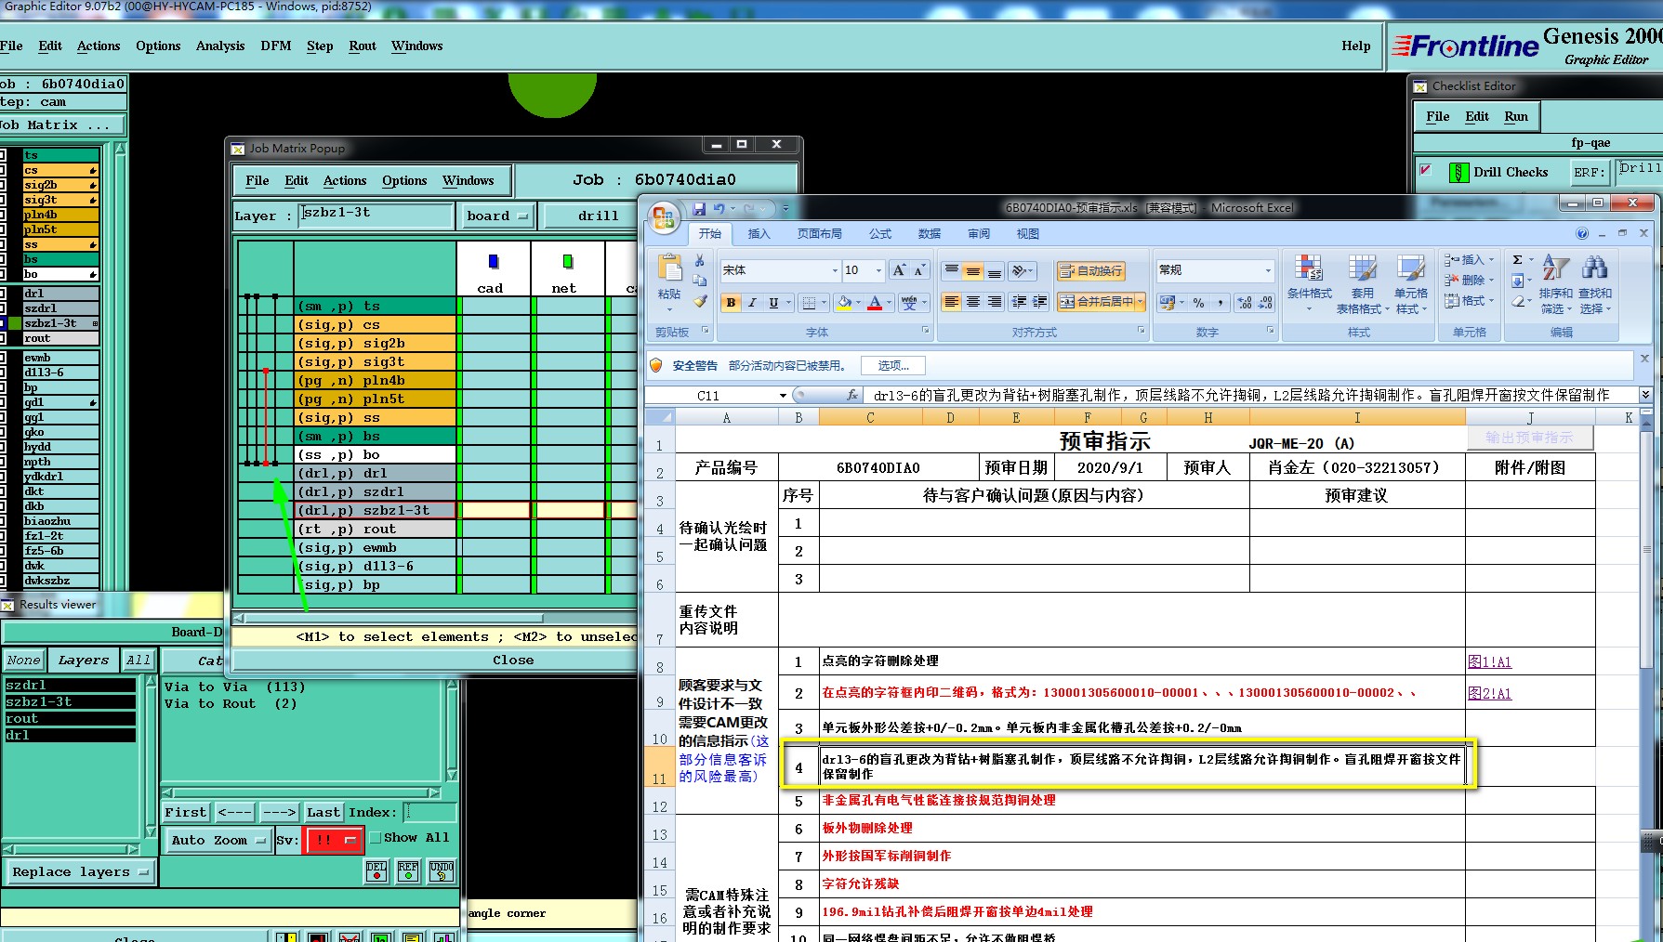Toggle the checkbox next to the bp layer
This screenshot has height=942, width=1663.
point(3,387)
